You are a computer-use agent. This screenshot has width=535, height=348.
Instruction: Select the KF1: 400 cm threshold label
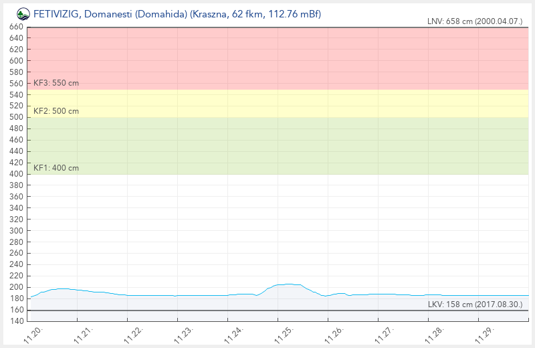pos(56,168)
